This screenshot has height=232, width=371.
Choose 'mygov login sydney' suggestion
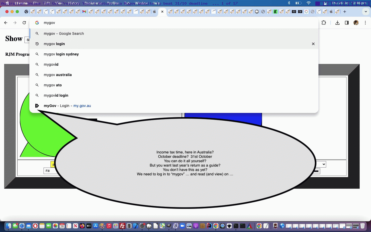coord(174,54)
